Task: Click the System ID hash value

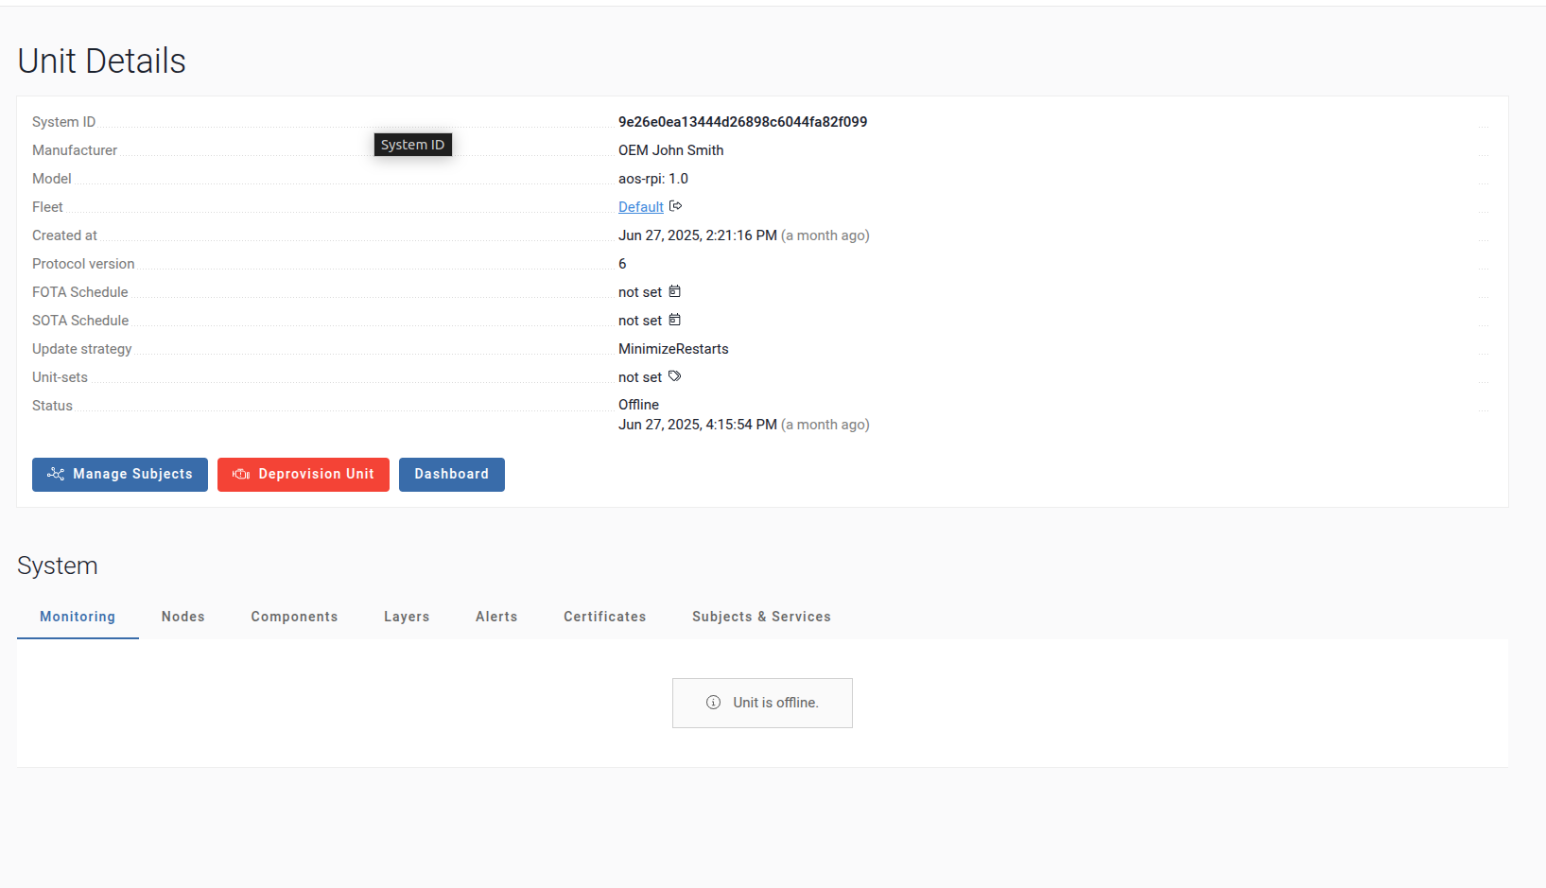Action: point(742,122)
